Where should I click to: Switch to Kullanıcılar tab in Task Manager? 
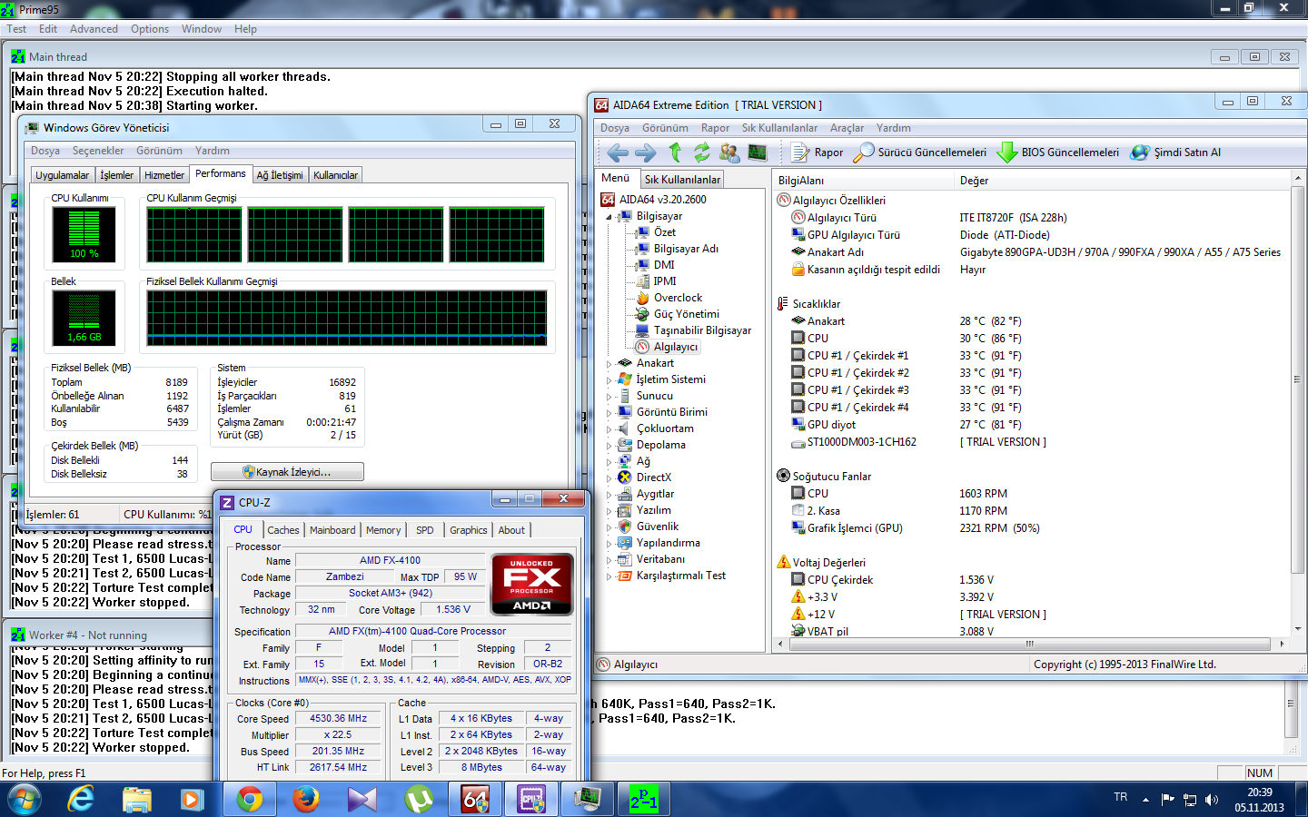[336, 175]
